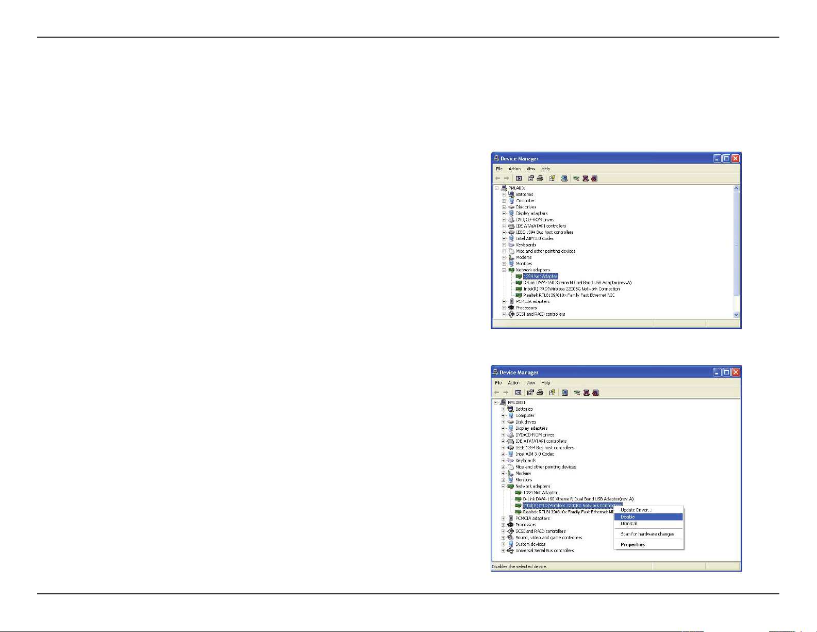Expand Display adapters in upper Device Manager
This screenshot has height=632, width=817.
coord(504,214)
